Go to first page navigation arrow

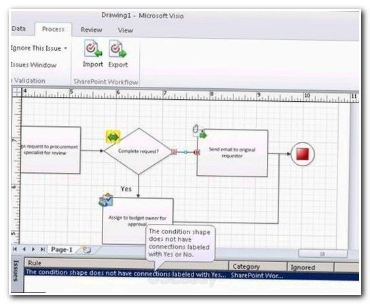click(15, 249)
